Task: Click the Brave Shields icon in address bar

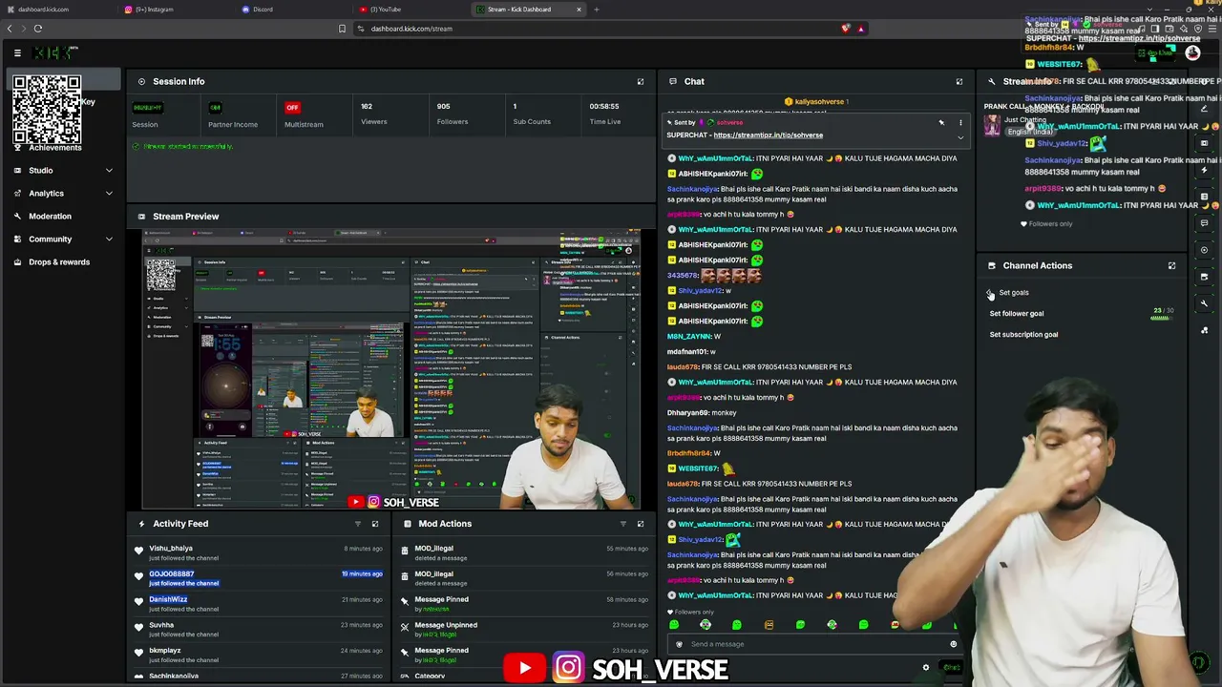Action: (x=846, y=29)
